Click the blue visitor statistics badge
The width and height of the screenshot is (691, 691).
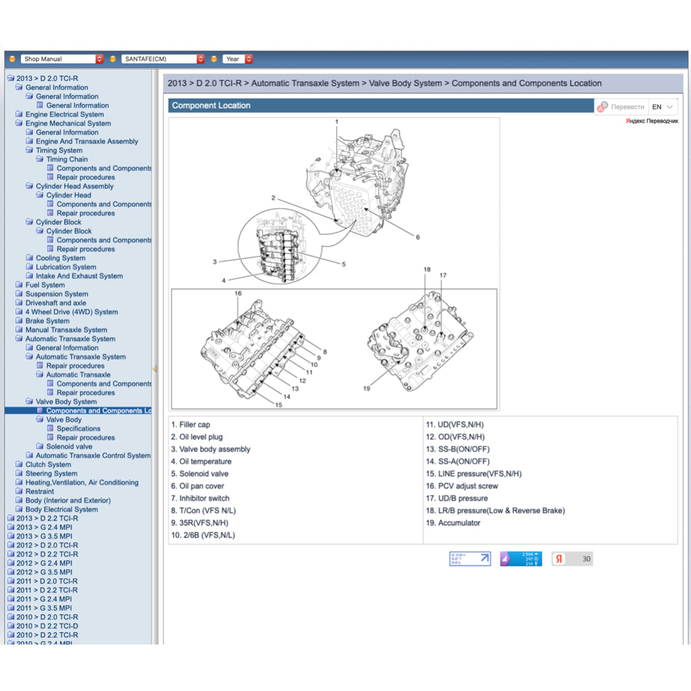(520, 558)
